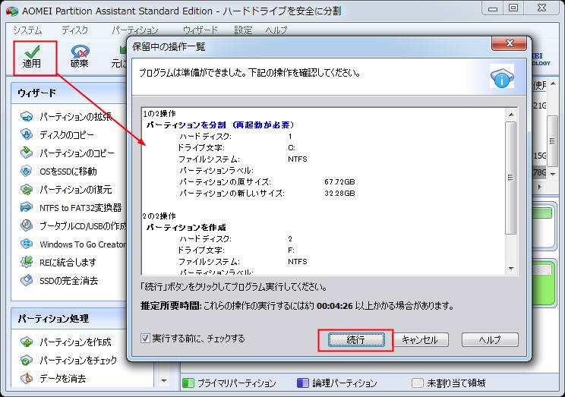Click the 論理パーティション blue legend swatch
The height and width of the screenshot is (397, 565).
click(303, 383)
